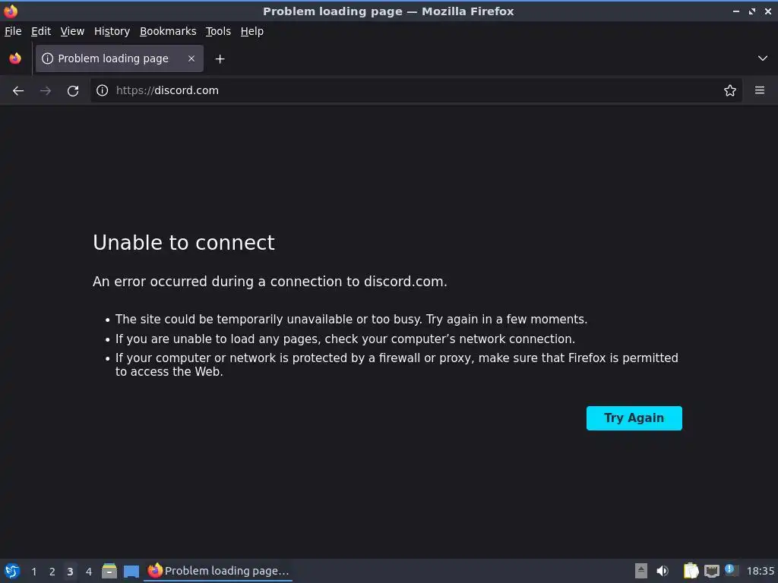
Task: Open the Help menu
Action: point(252,31)
